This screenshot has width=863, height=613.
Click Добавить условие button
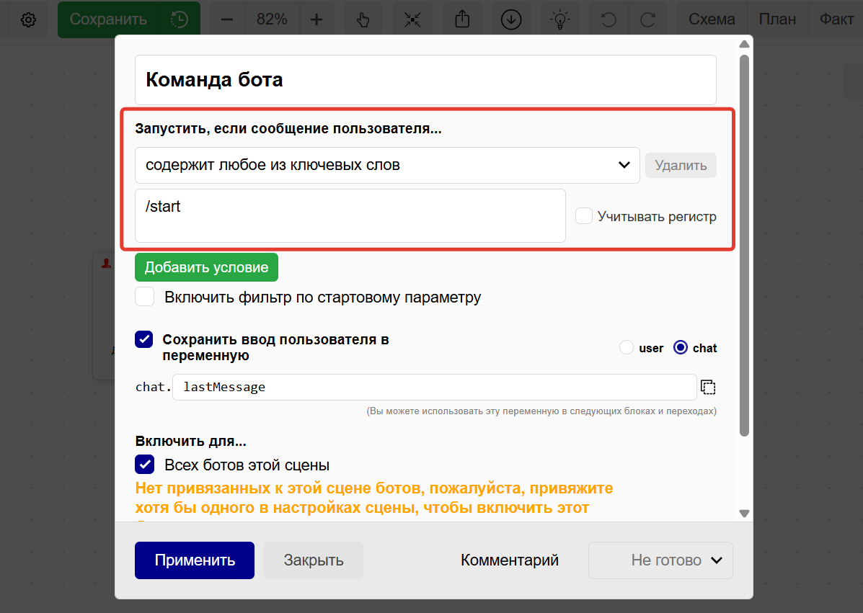click(206, 267)
